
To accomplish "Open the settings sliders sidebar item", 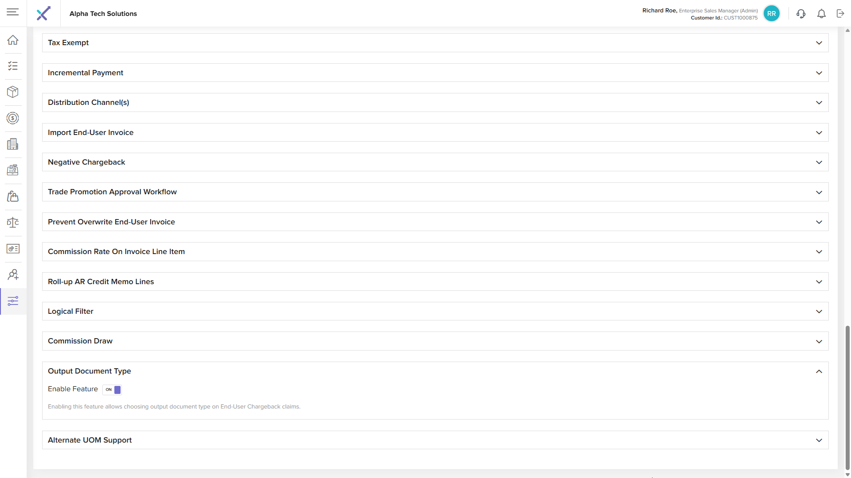I will 13,301.
